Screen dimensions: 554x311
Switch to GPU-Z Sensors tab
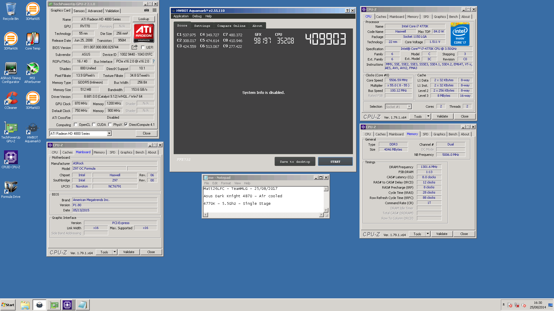point(79,11)
